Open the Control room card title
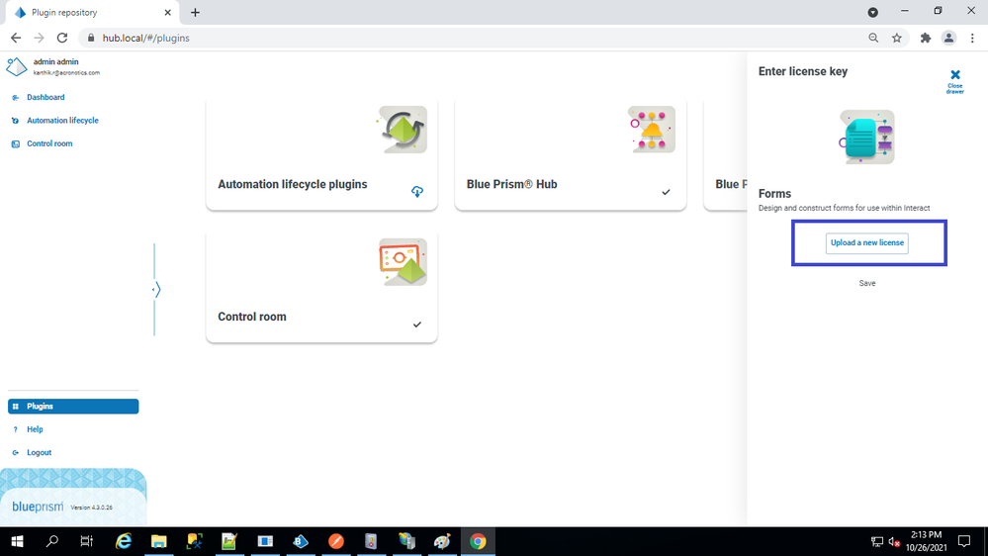Image resolution: width=988 pixels, height=556 pixels. click(252, 317)
